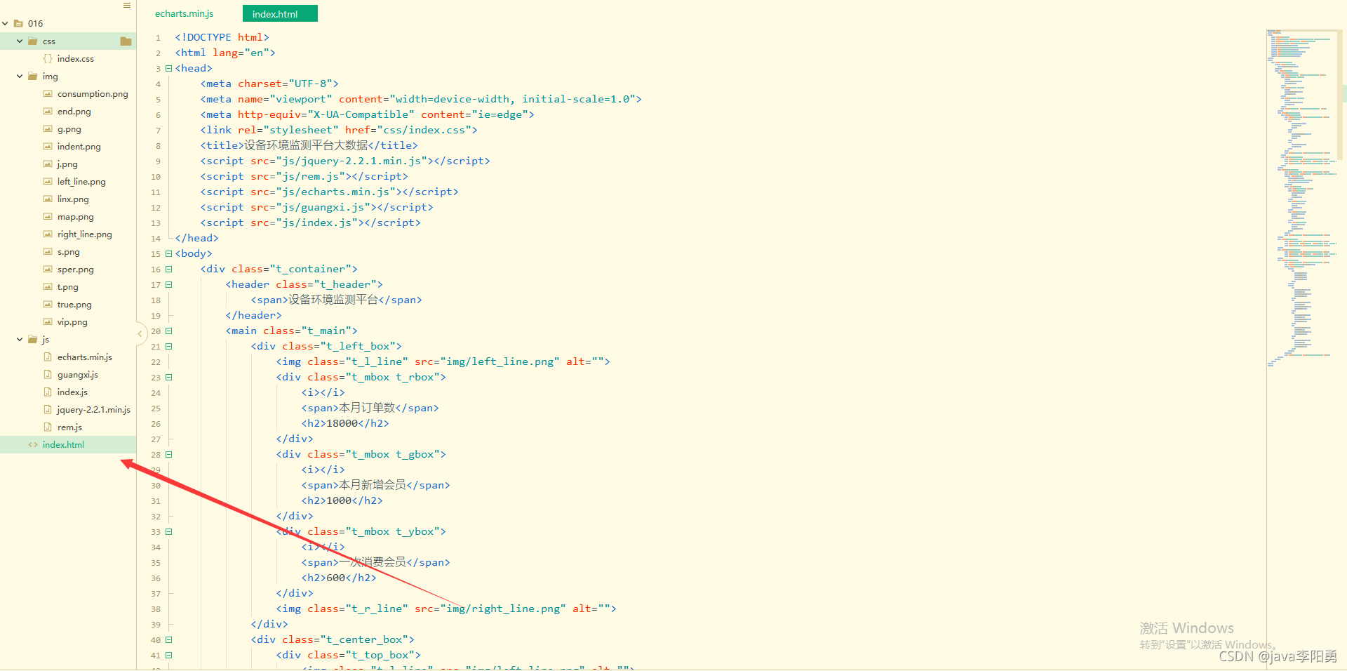The image size is (1347, 671).
Task: Open jquery-2.2.1.min.js in the tree
Action: pos(93,410)
